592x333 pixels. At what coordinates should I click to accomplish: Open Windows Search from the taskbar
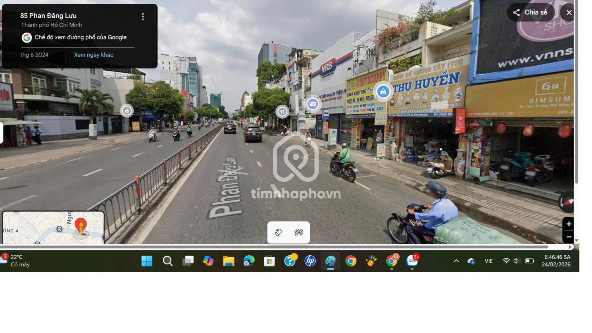(168, 261)
